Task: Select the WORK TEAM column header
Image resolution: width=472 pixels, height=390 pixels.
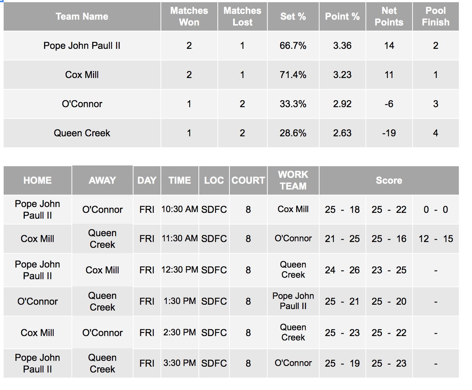Action: click(x=293, y=180)
